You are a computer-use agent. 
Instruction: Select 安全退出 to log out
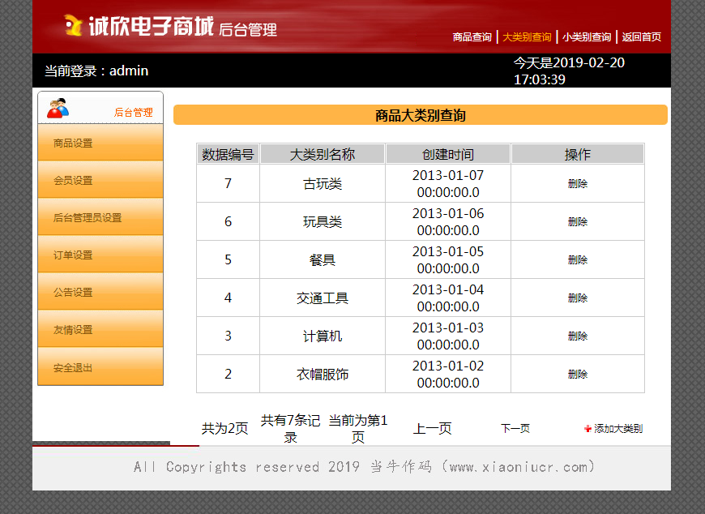pyautogui.click(x=100, y=367)
